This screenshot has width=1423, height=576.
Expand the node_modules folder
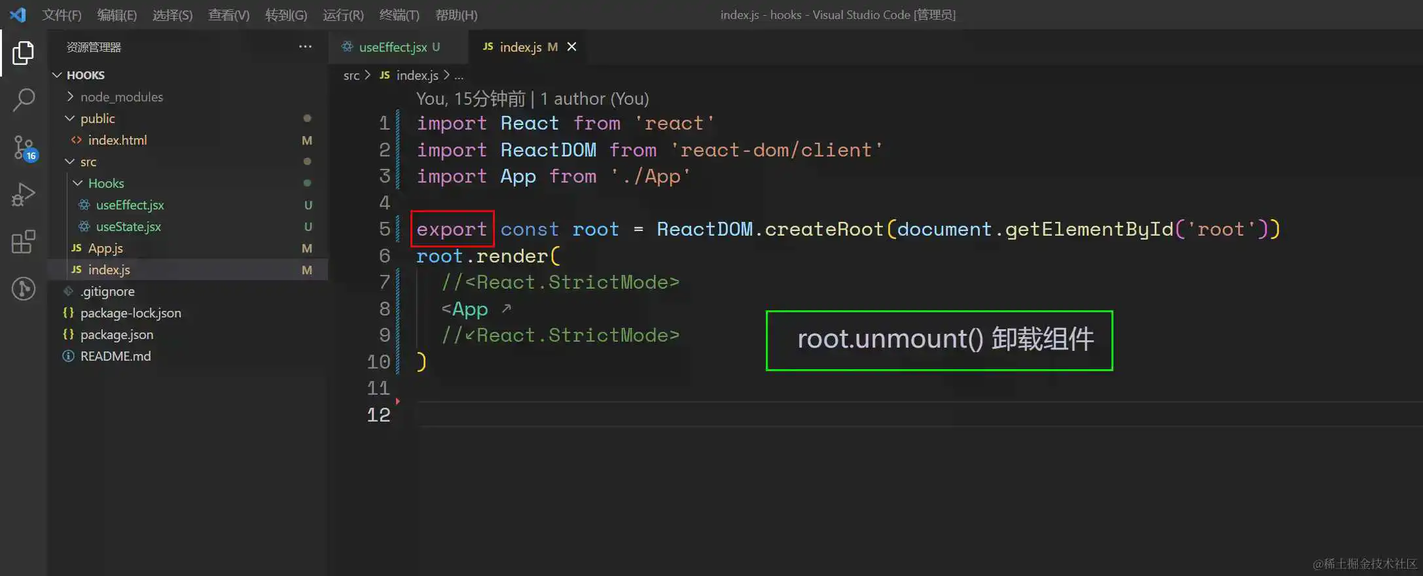[70, 97]
